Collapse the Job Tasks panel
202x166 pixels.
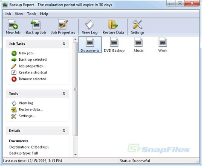point(64,44)
